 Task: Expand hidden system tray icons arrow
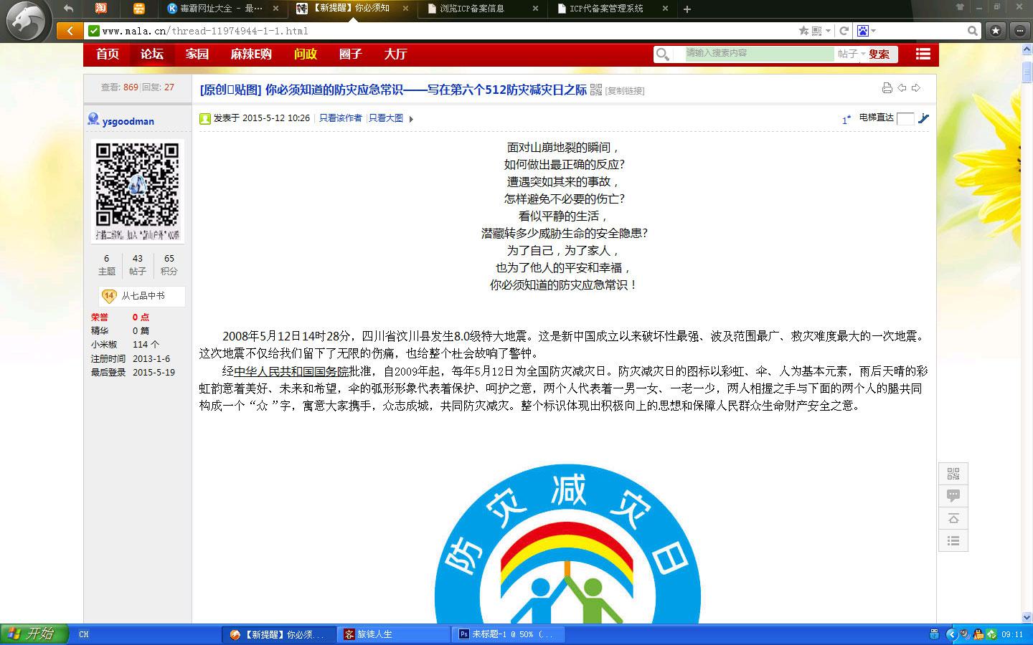tap(952, 634)
